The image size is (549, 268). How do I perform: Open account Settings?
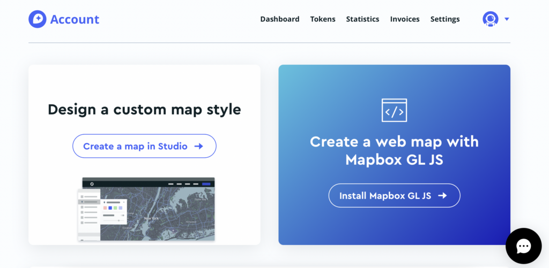click(x=445, y=19)
